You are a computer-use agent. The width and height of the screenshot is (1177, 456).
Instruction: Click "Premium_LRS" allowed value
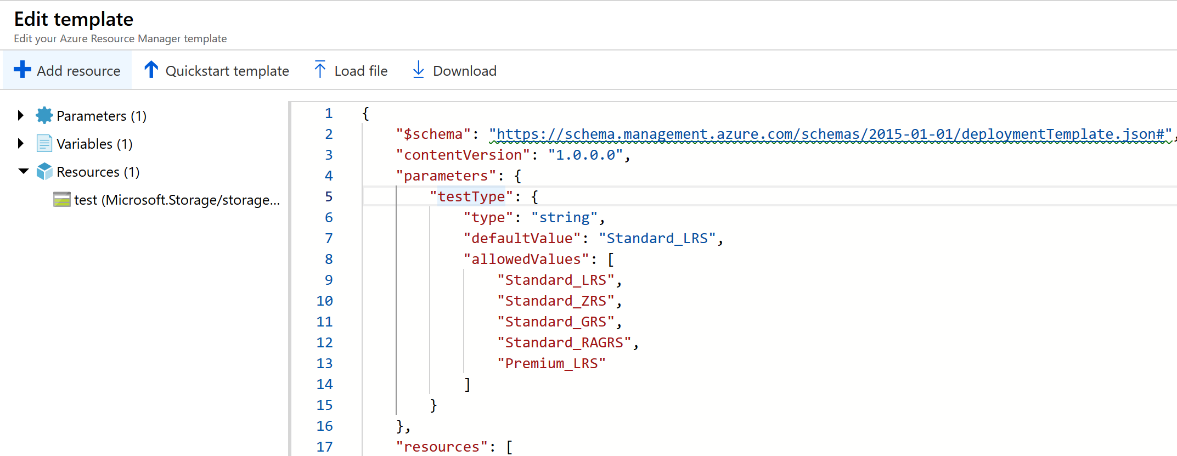[551, 363]
